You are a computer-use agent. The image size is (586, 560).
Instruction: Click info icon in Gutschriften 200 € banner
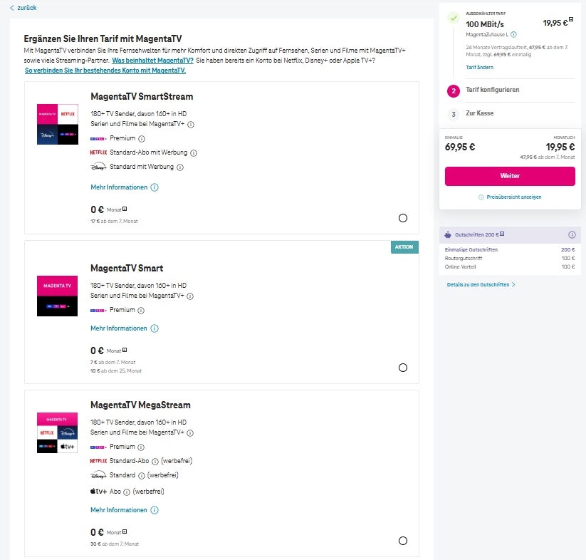pyautogui.click(x=572, y=235)
